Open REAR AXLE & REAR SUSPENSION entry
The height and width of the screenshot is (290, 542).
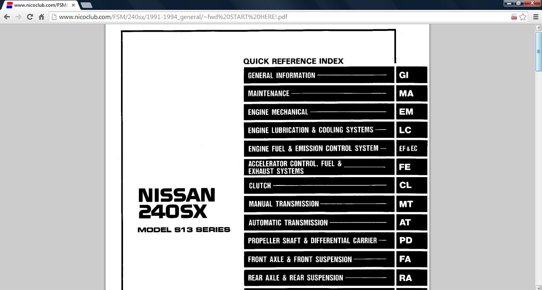coord(319,278)
